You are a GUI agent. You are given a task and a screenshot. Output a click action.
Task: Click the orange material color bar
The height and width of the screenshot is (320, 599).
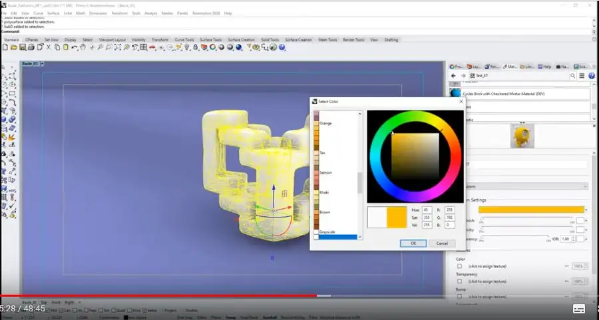pos(531,210)
